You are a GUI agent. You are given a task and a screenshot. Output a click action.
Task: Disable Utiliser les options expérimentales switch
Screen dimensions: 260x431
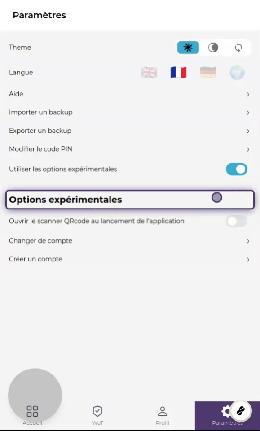coord(237,170)
